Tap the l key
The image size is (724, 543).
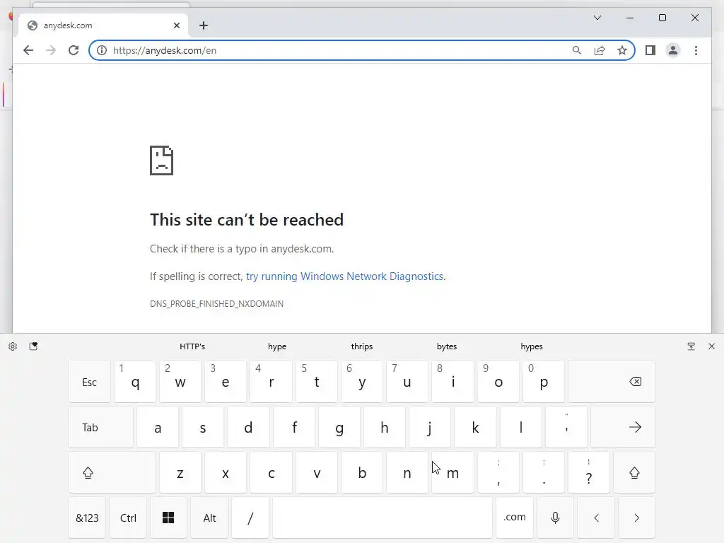[x=521, y=427]
